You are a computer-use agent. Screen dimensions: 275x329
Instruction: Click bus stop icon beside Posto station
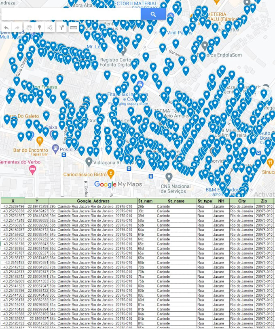click(x=64, y=155)
